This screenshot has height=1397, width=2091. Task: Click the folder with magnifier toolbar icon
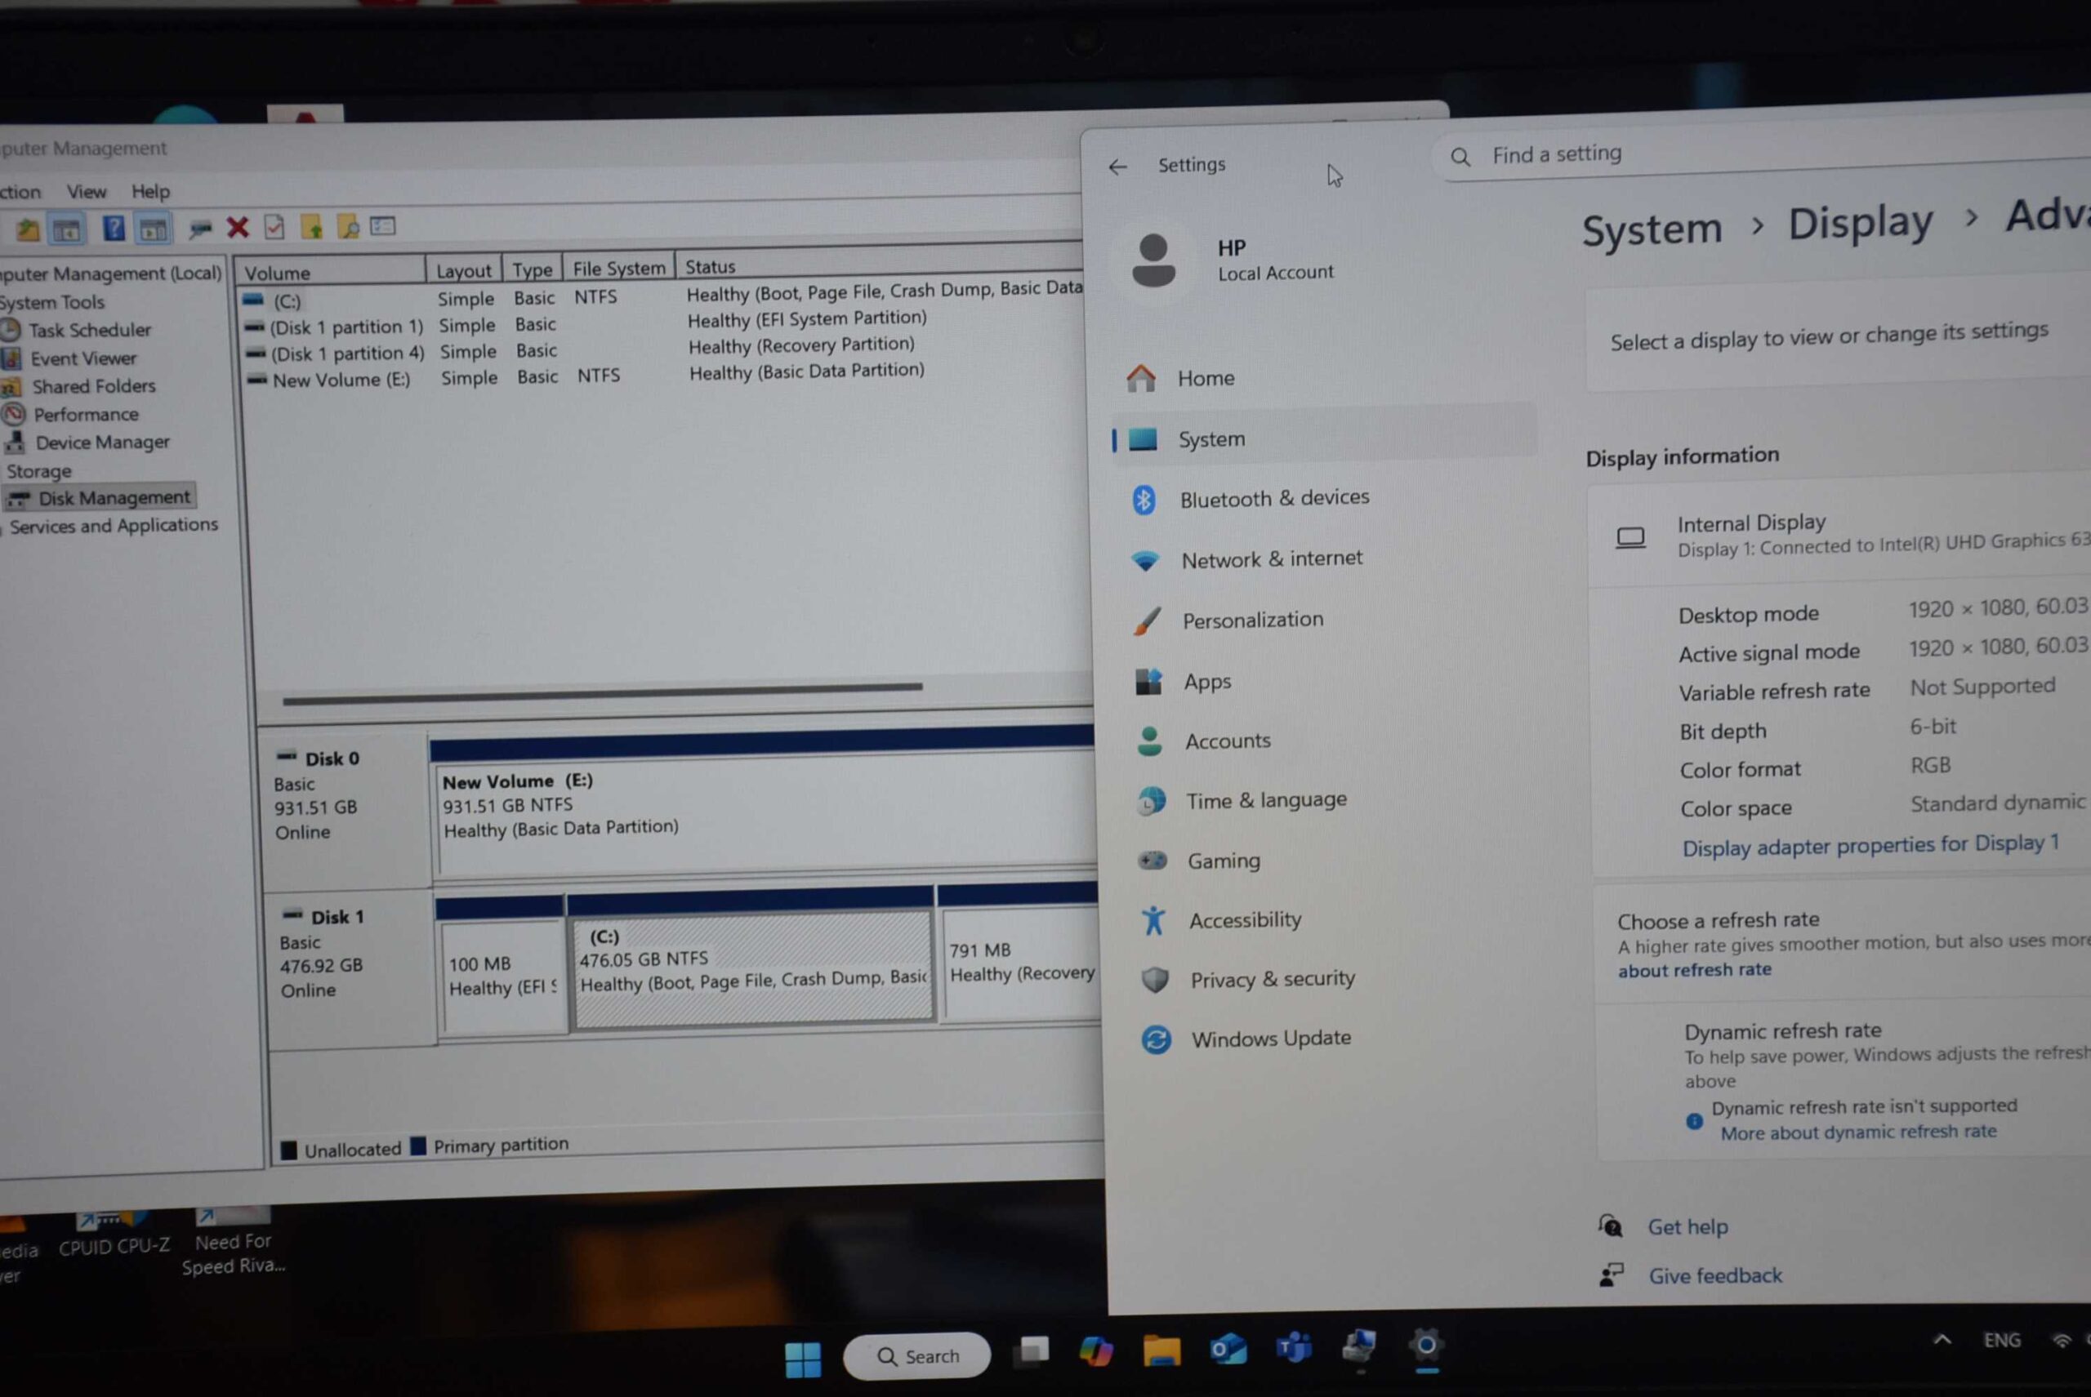[349, 227]
